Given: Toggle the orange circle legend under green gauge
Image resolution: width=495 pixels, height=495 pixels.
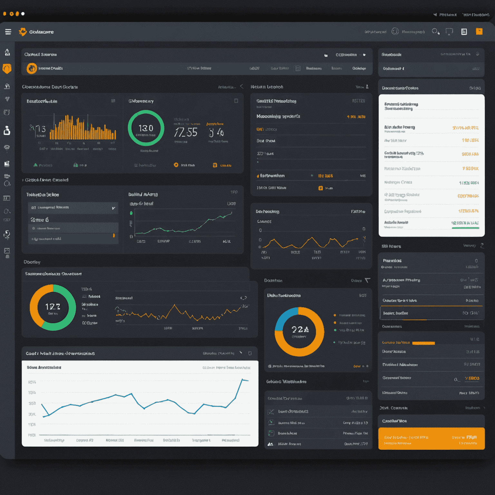Looking at the screenshot, I should tap(176, 165).
